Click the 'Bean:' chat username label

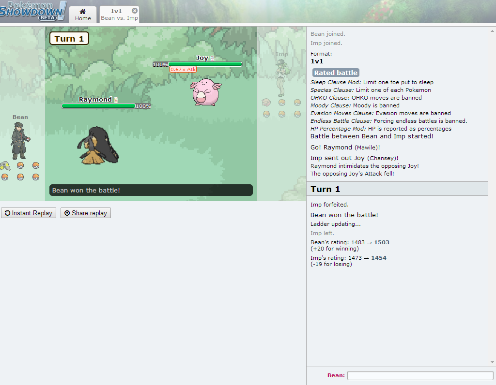(x=336, y=375)
